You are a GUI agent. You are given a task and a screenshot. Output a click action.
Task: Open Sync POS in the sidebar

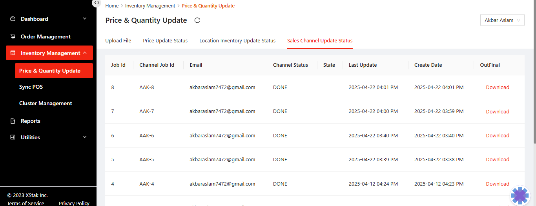[x=31, y=87]
